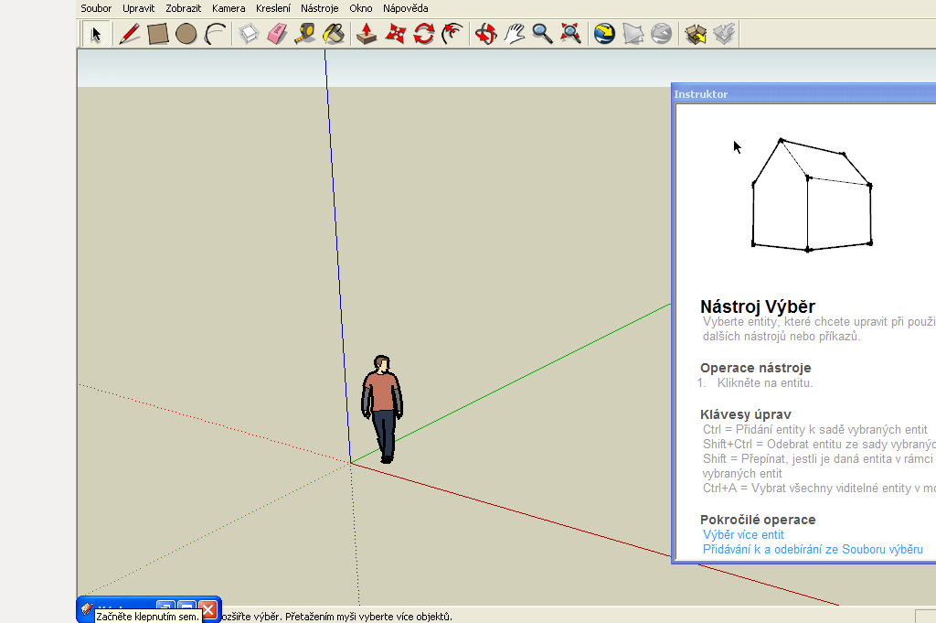
Task: Choose the Push/Pull tool
Action: pos(367,34)
